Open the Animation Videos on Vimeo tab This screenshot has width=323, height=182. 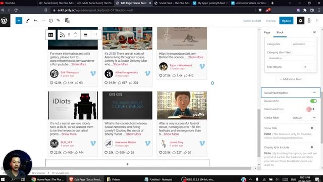tap(249, 3)
